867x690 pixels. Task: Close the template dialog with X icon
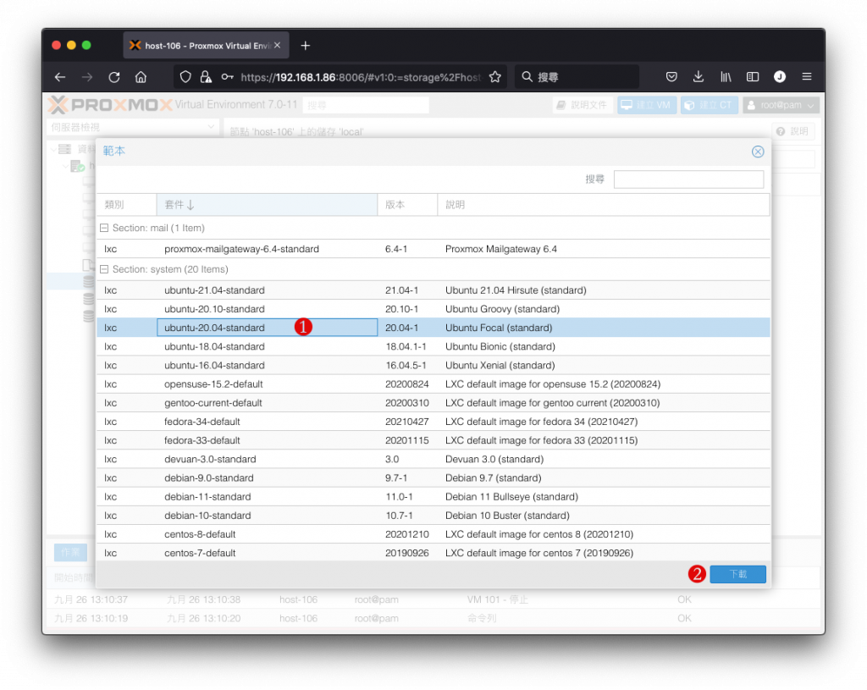pos(758,152)
